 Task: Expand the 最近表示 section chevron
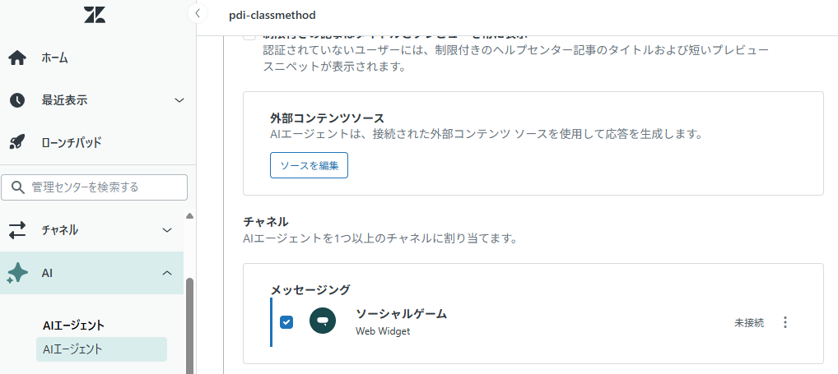click(180, 100)
